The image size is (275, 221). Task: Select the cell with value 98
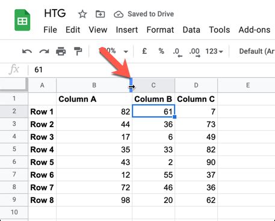[x=94, y=200]
